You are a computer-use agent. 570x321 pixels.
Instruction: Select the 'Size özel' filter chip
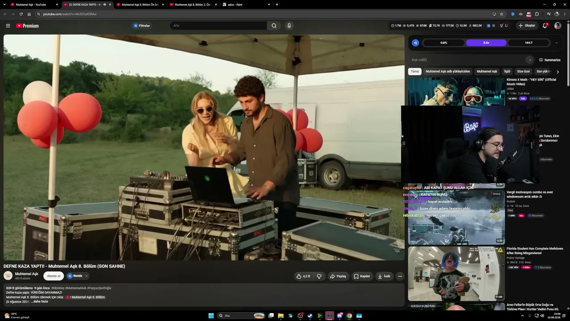(x=523, y=71)
